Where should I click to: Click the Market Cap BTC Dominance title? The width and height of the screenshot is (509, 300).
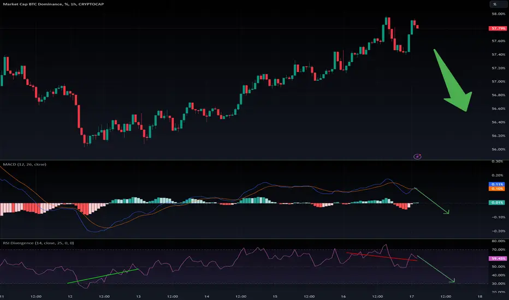[32, 4]
